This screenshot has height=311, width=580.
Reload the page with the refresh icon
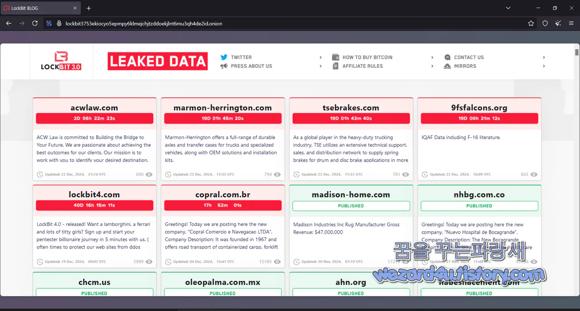coord(35,23)
